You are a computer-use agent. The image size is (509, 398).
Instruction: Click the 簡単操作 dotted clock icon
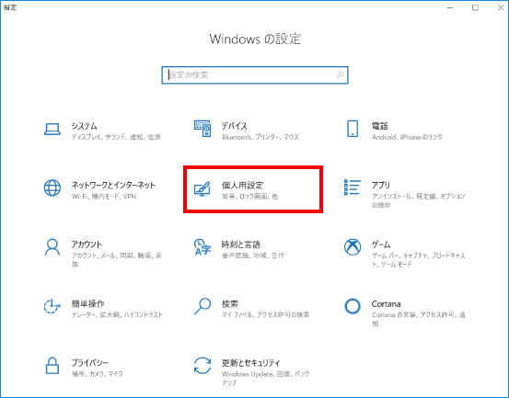(52, 306)
